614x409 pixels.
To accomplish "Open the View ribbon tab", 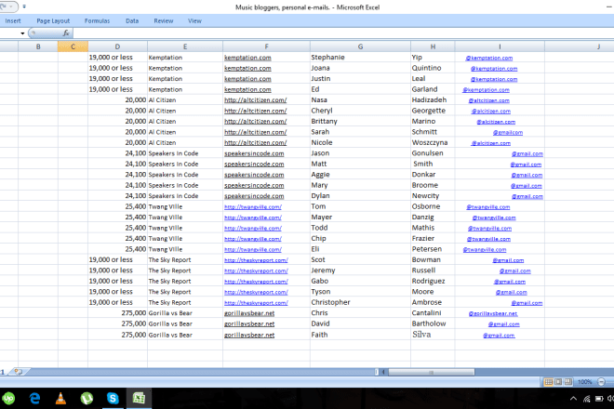I will click(x=194, y=20).
